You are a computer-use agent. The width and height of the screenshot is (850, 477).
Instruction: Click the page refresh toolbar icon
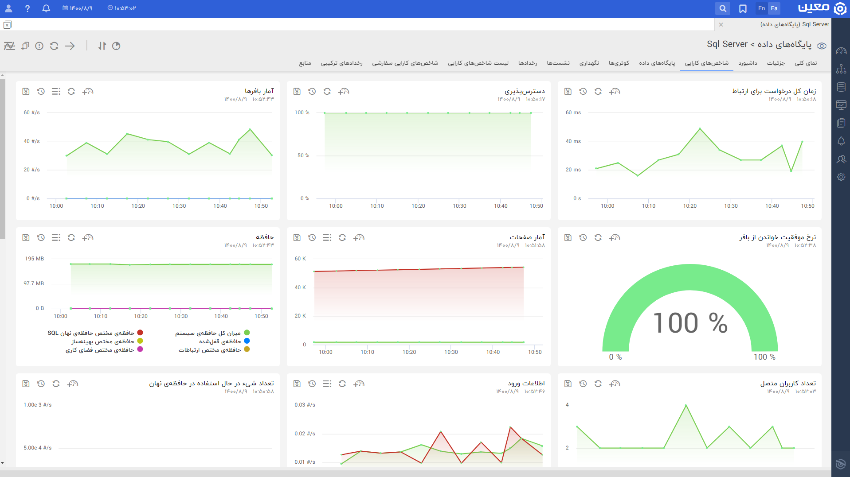tap(54, 46)
